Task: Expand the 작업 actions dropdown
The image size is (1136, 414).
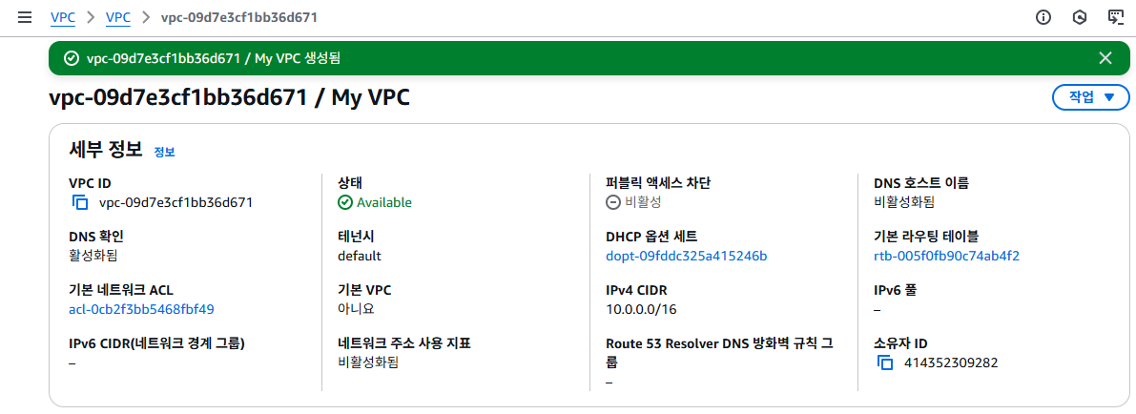Action: (x=1090, y=97)
